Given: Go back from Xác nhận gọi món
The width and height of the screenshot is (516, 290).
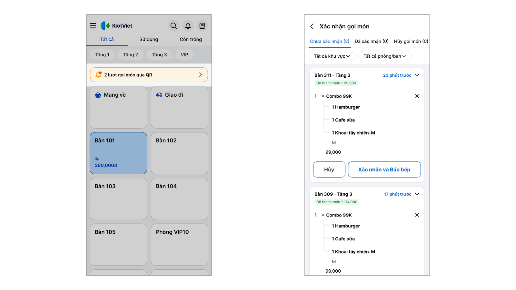Looking at the screenshot, I should point(312,26).
